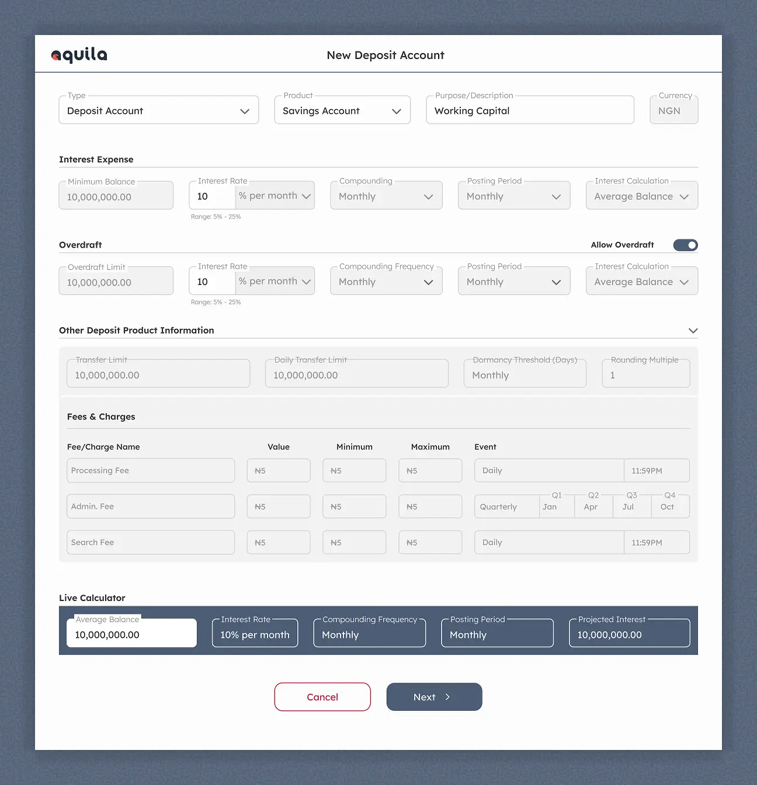Open the Type dropdown
The height and width of the screenshot is (785, 757).
point(159,110)
